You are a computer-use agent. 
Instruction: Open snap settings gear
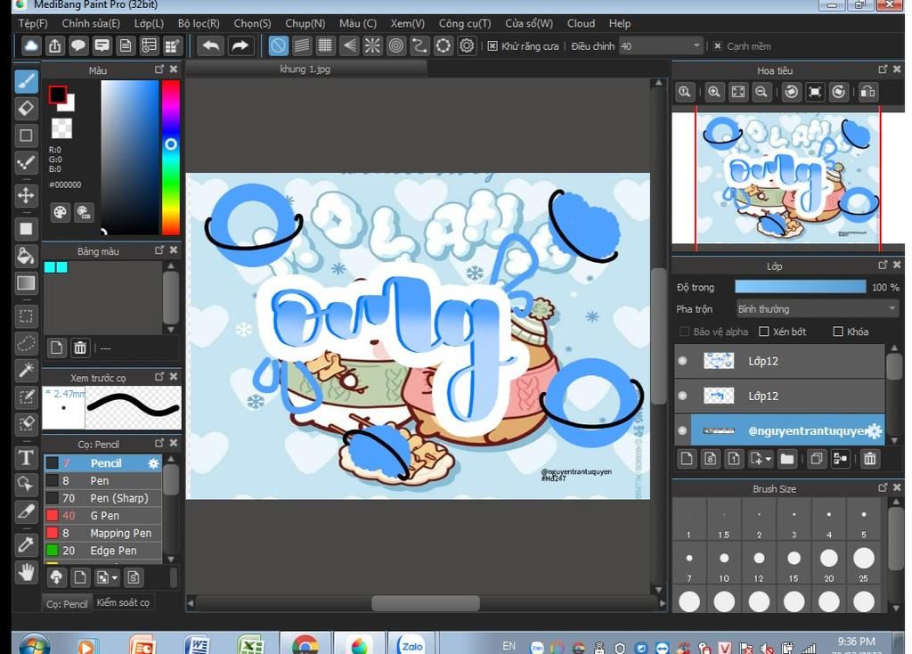point(467,45)
